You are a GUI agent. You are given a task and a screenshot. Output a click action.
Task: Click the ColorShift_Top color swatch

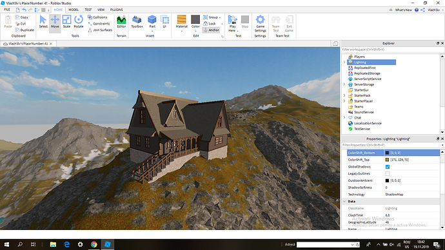(x=387, y=160)
